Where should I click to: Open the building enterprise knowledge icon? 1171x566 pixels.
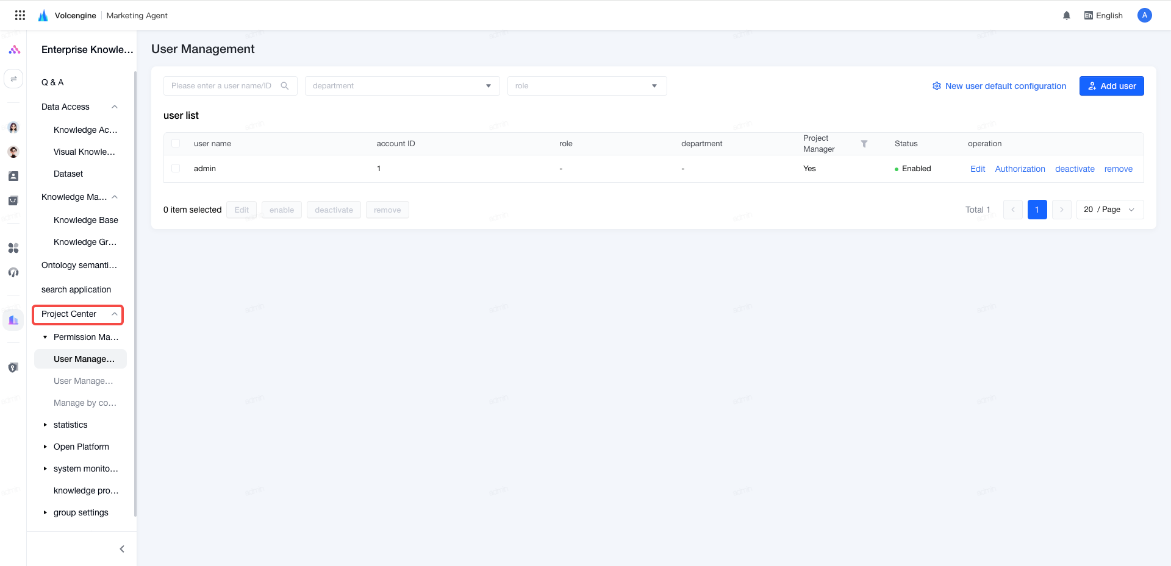[13, 320]
